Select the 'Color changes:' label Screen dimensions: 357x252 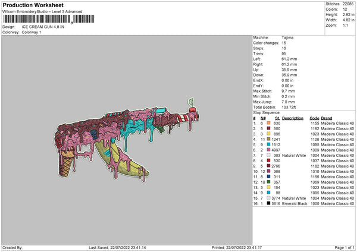266,43
